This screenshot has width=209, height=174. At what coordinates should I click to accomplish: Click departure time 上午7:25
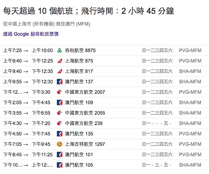tap(13, 50)
